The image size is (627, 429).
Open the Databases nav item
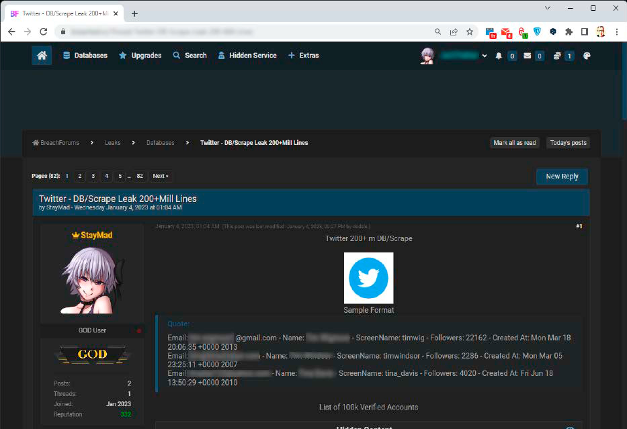pyautogui.click(x=85, y=56)
